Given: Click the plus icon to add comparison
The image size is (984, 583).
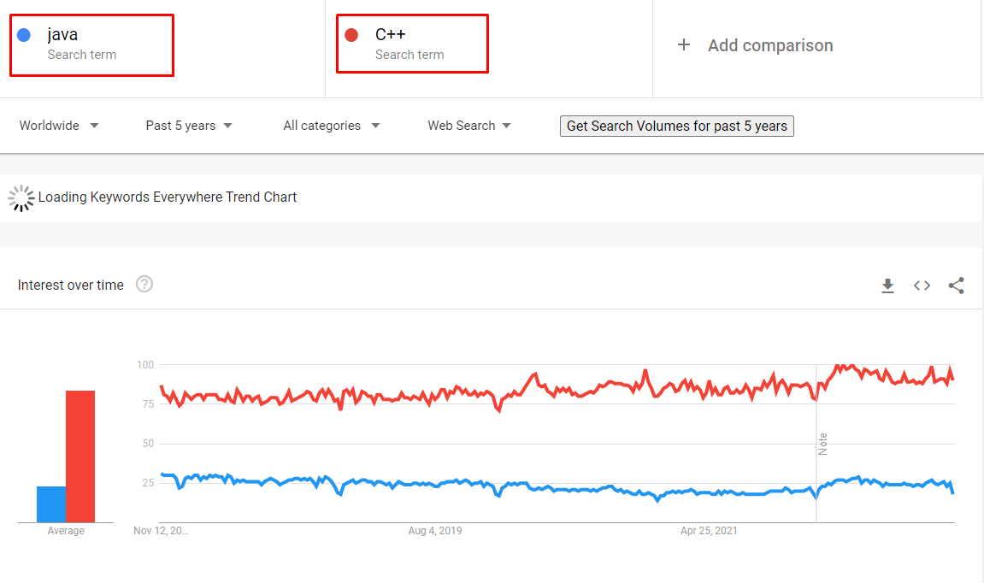Looking at the screenshot, I should pos(684,45).
